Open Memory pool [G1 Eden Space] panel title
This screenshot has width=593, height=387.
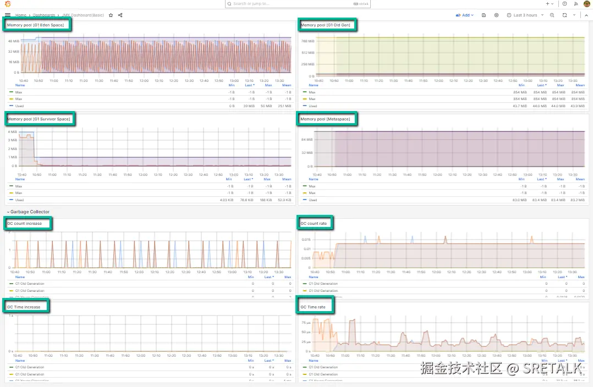coord(36,25)
